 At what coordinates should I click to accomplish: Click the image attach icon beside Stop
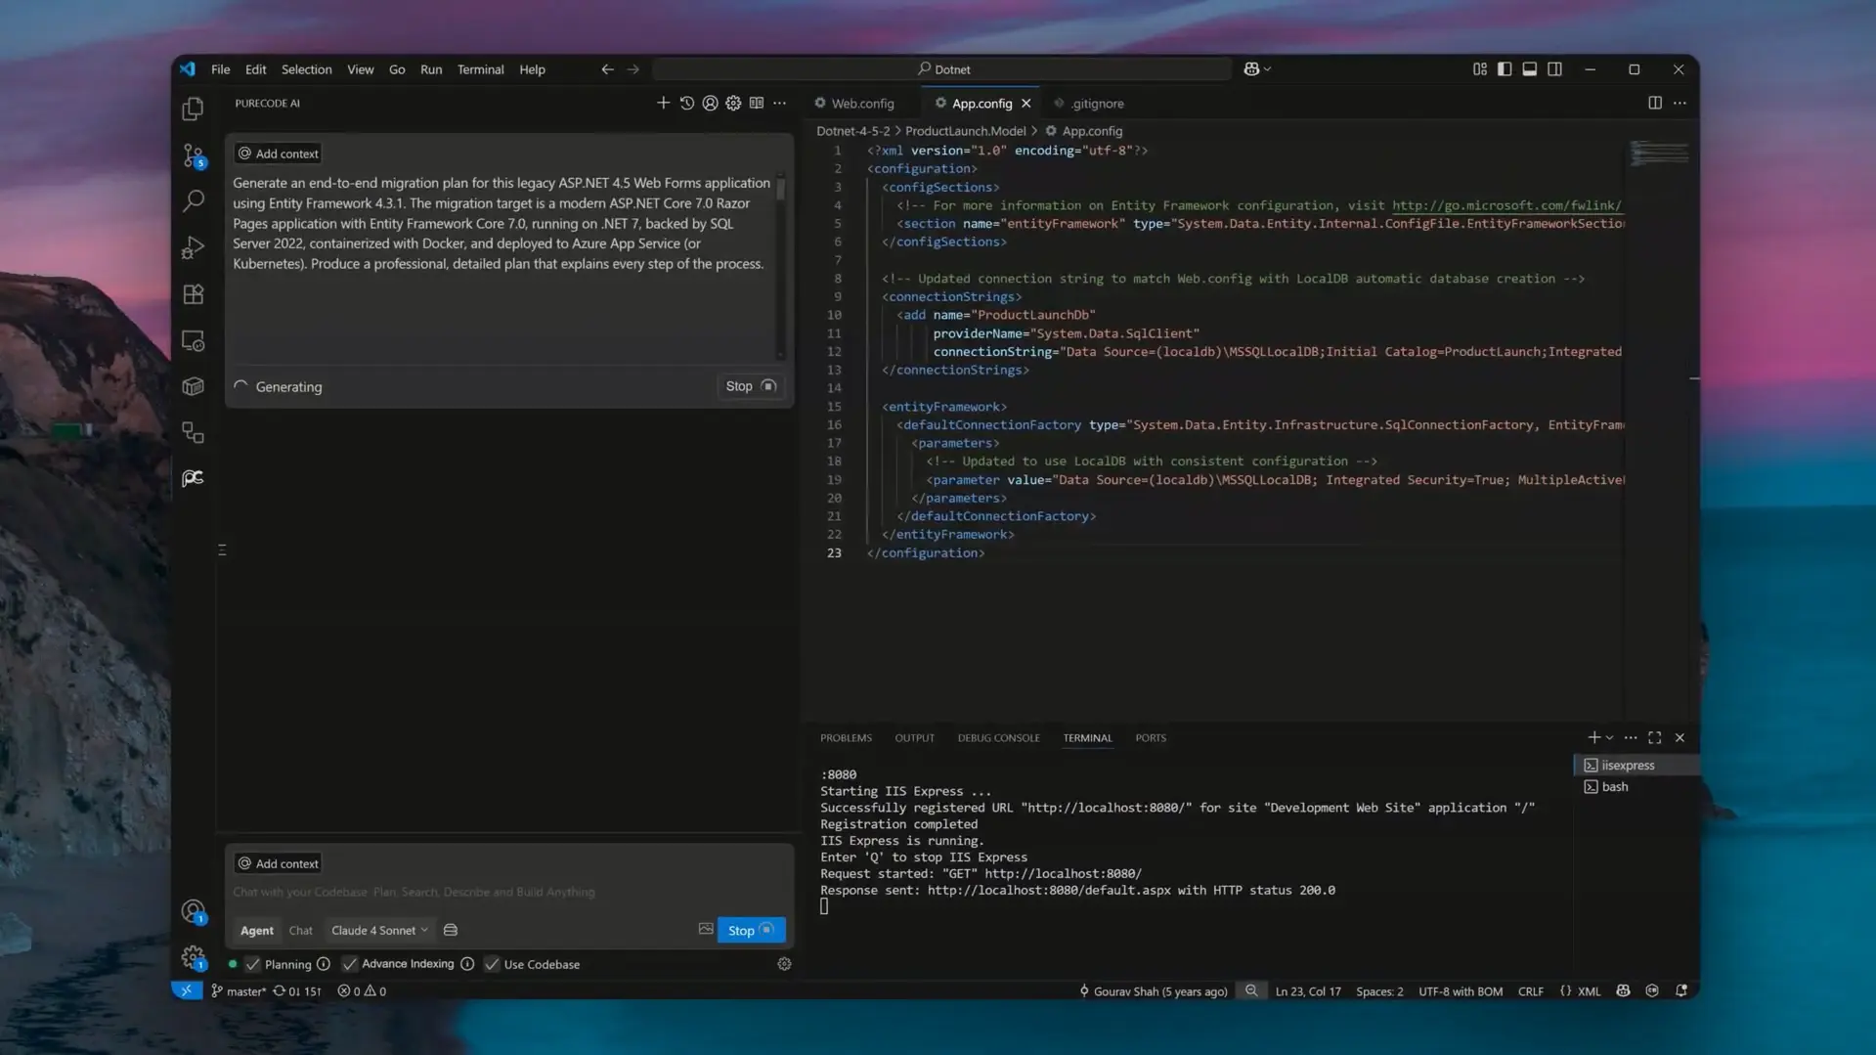706,929
